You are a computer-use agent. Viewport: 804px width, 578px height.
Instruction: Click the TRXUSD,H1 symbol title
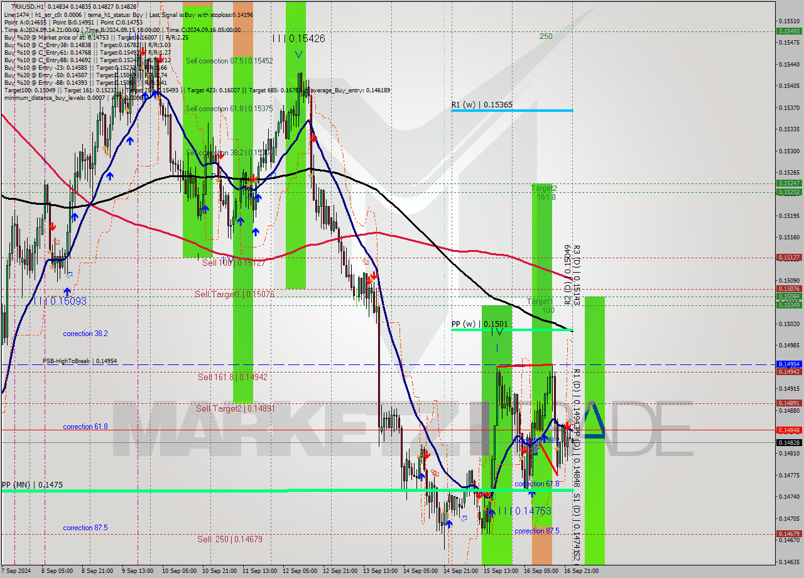29,6
